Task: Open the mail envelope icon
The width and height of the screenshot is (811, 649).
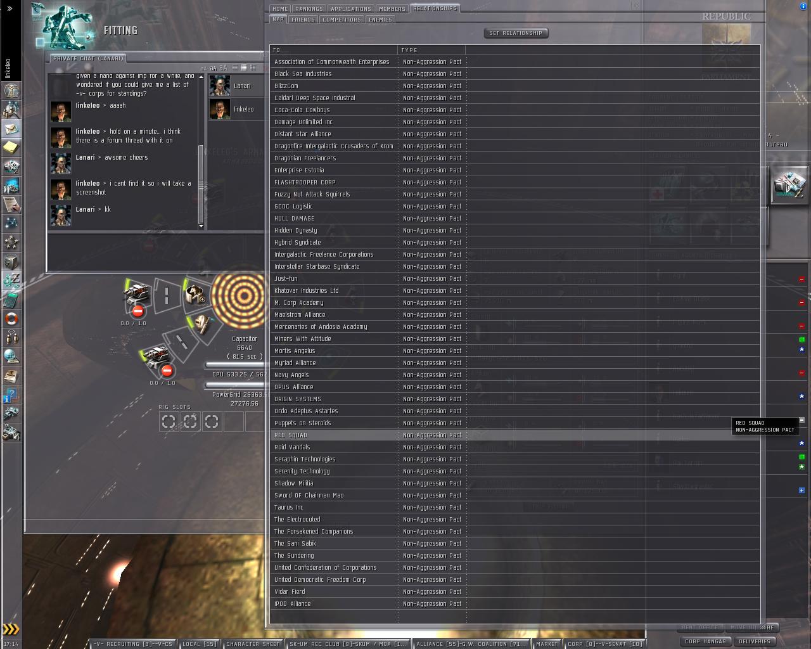Action: [x=11, y=129]
